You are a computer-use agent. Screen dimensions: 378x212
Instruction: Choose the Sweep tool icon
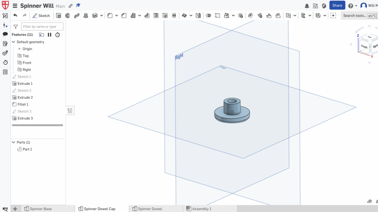77,15
